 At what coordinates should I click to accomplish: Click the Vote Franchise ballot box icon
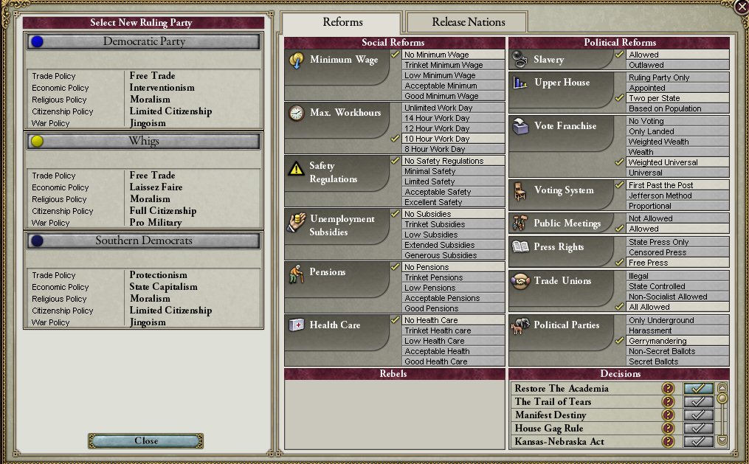point(520,126)
